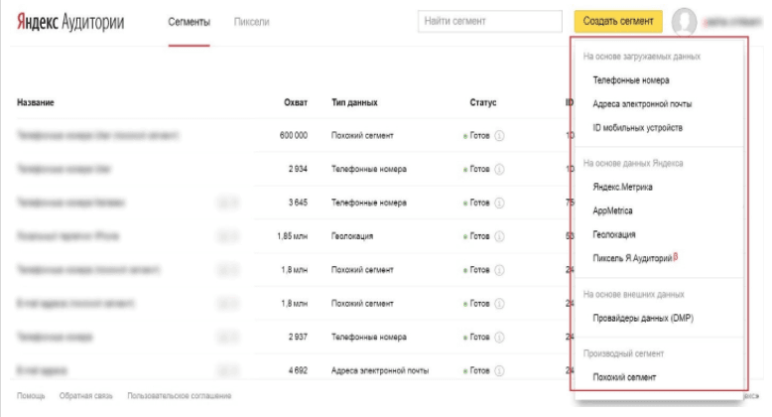Open info icon in the 2 937 reach row
This screenshot has width=772, height=417.
499,338
